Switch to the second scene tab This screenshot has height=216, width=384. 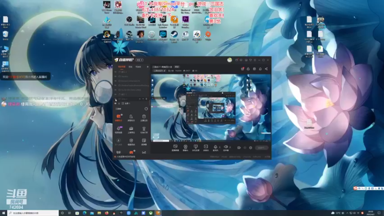131,67
